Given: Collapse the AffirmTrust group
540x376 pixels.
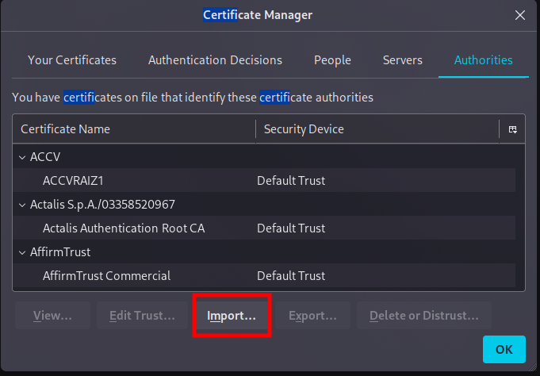Looking at the screenshot, I should click(x=21, y=252).
